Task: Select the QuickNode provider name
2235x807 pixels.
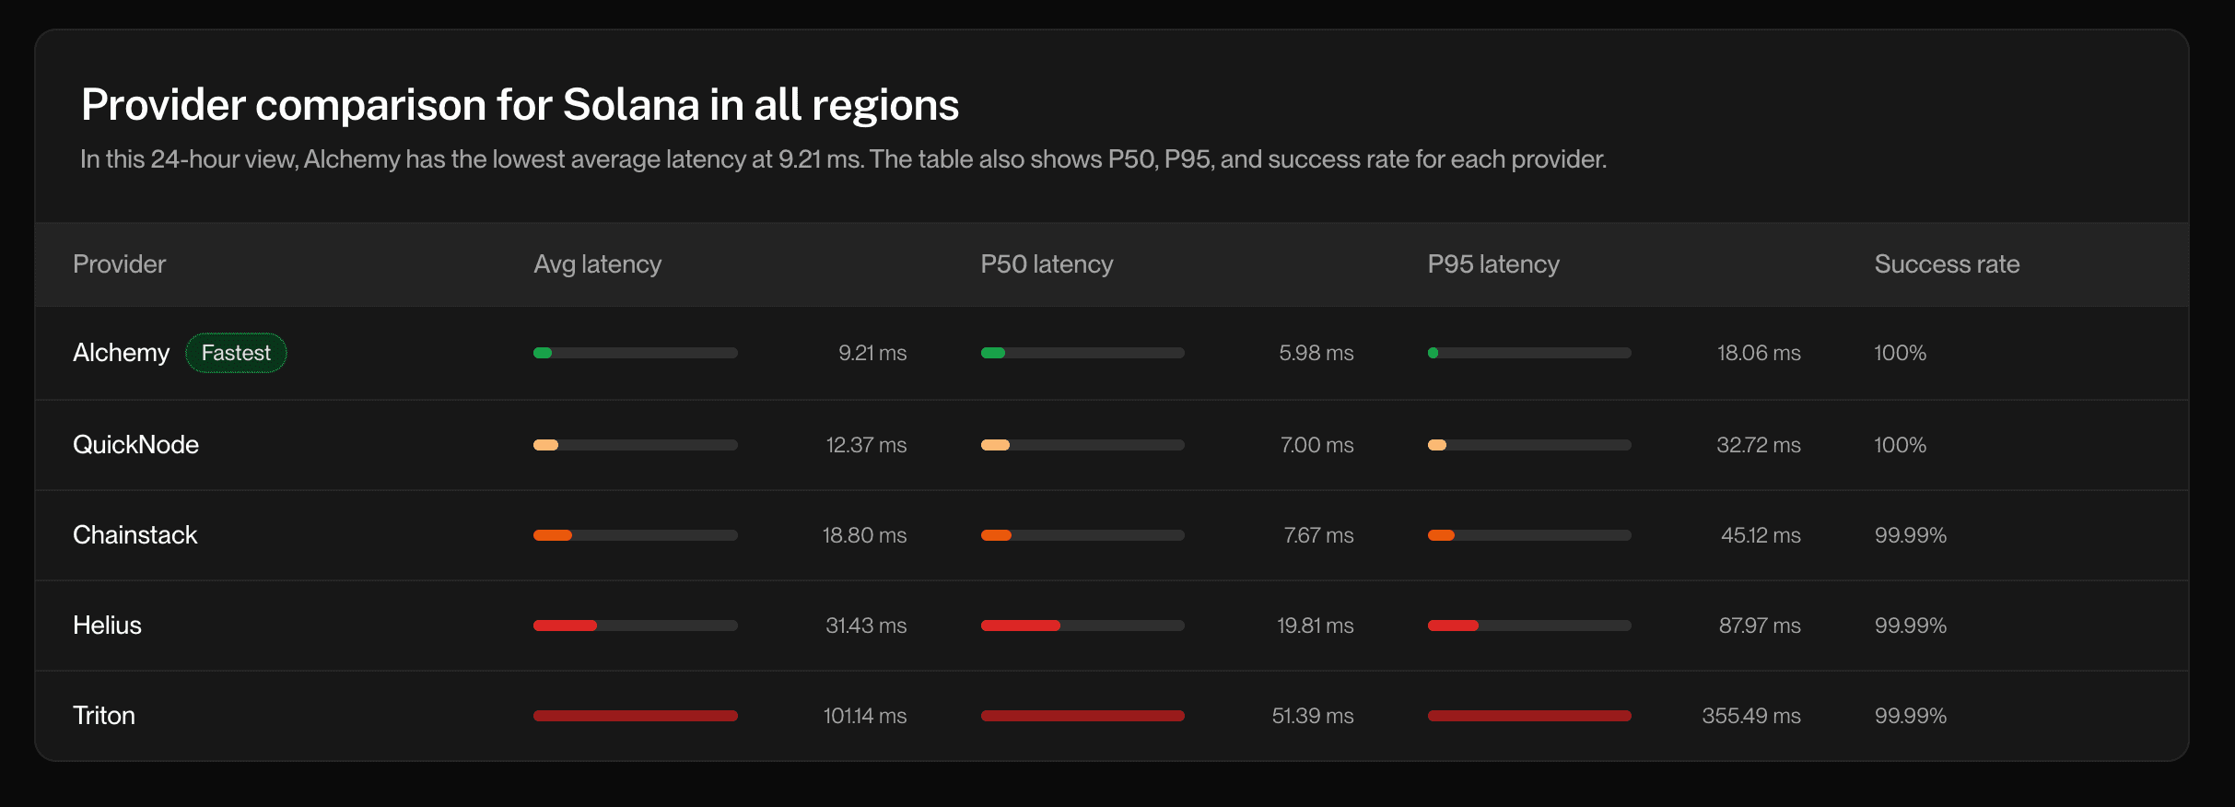Action: click(x=135, y=445)
